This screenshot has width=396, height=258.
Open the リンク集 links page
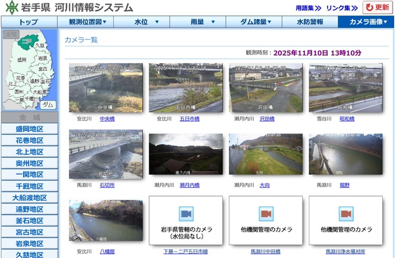pos(342,8)
